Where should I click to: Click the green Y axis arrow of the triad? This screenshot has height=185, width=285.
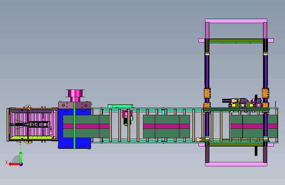[x=21, y=158]
